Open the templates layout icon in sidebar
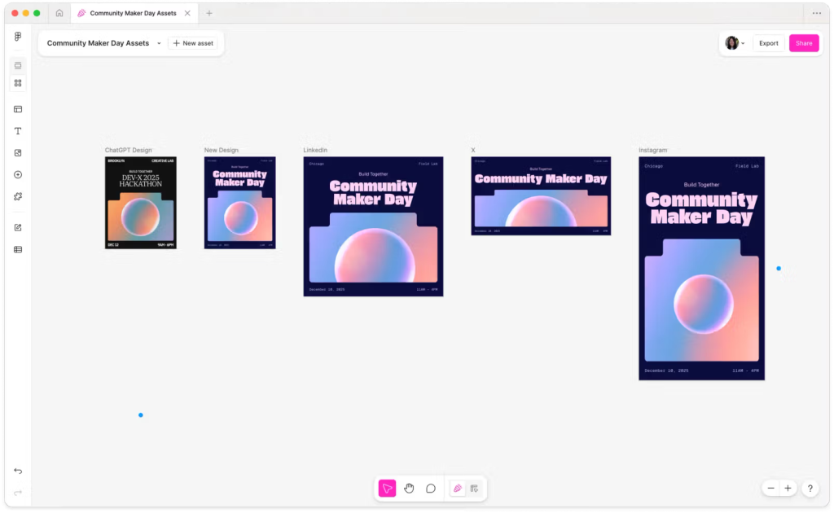The width and height of the screenshot is (834, 513). pos(18,109)
